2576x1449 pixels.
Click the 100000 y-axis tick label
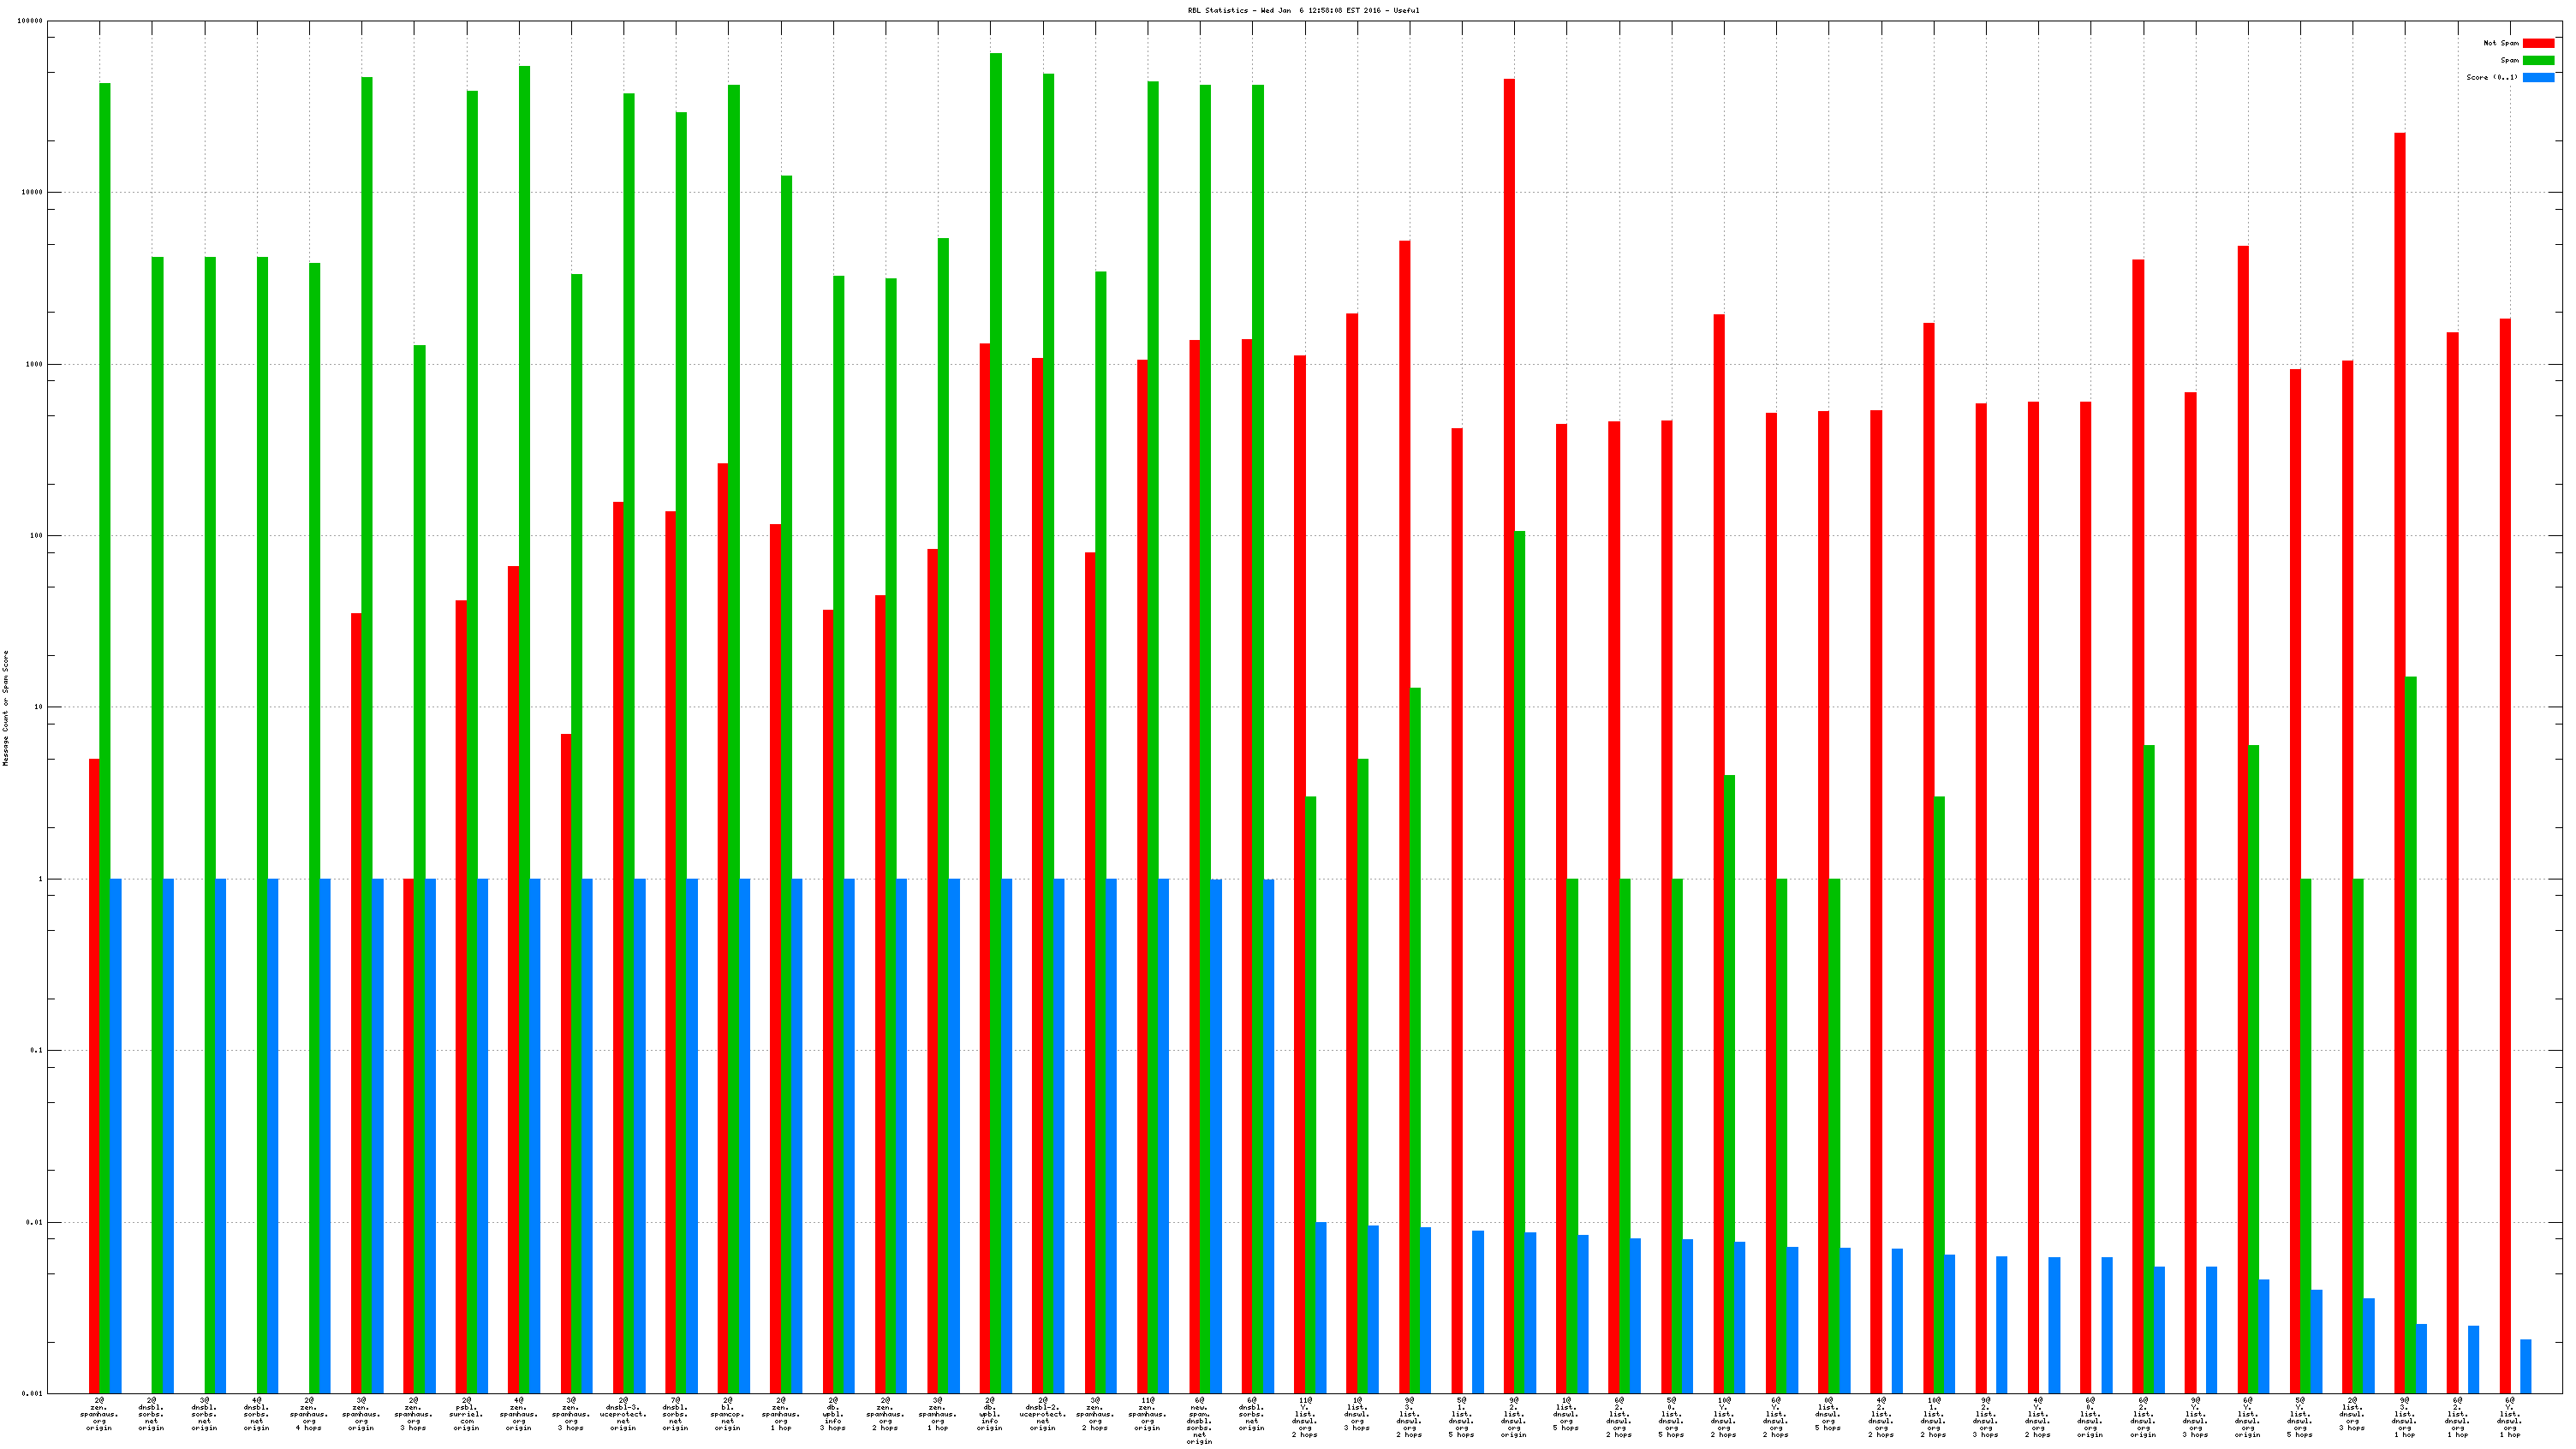[30, 21]
